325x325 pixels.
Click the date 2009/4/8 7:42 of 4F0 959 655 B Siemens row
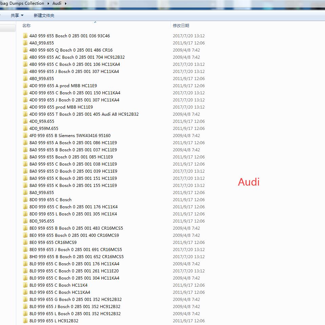pos(186,135)
